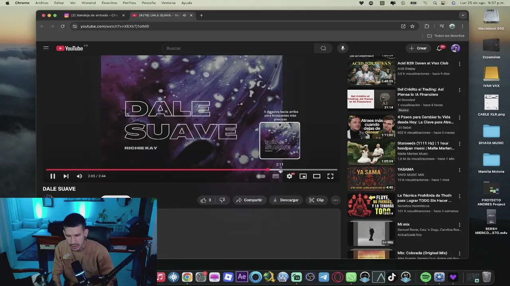Open options for Del Crédito al Trading video
This screenshot has width=510, height=286.
click(x=459, y=90)
